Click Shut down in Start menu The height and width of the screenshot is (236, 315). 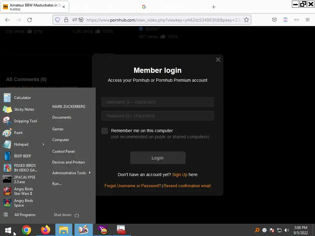pos(62,215)
